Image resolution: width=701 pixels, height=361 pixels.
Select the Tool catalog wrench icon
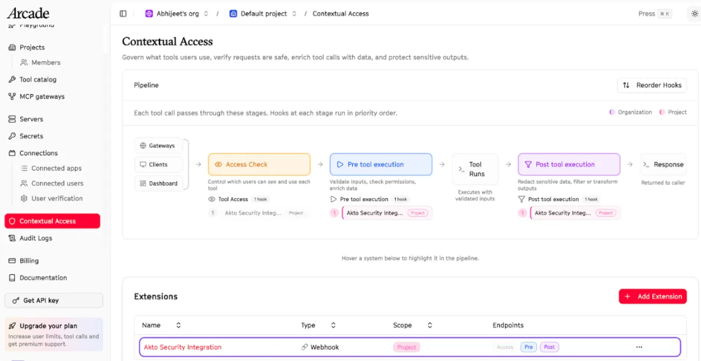click(13, 79)
